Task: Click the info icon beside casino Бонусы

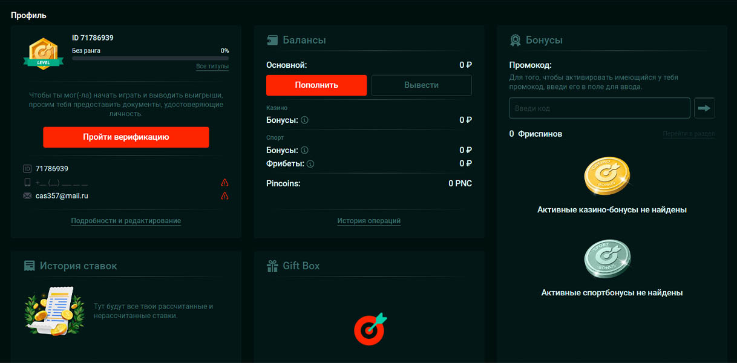Action: click(x=304, y=120)
